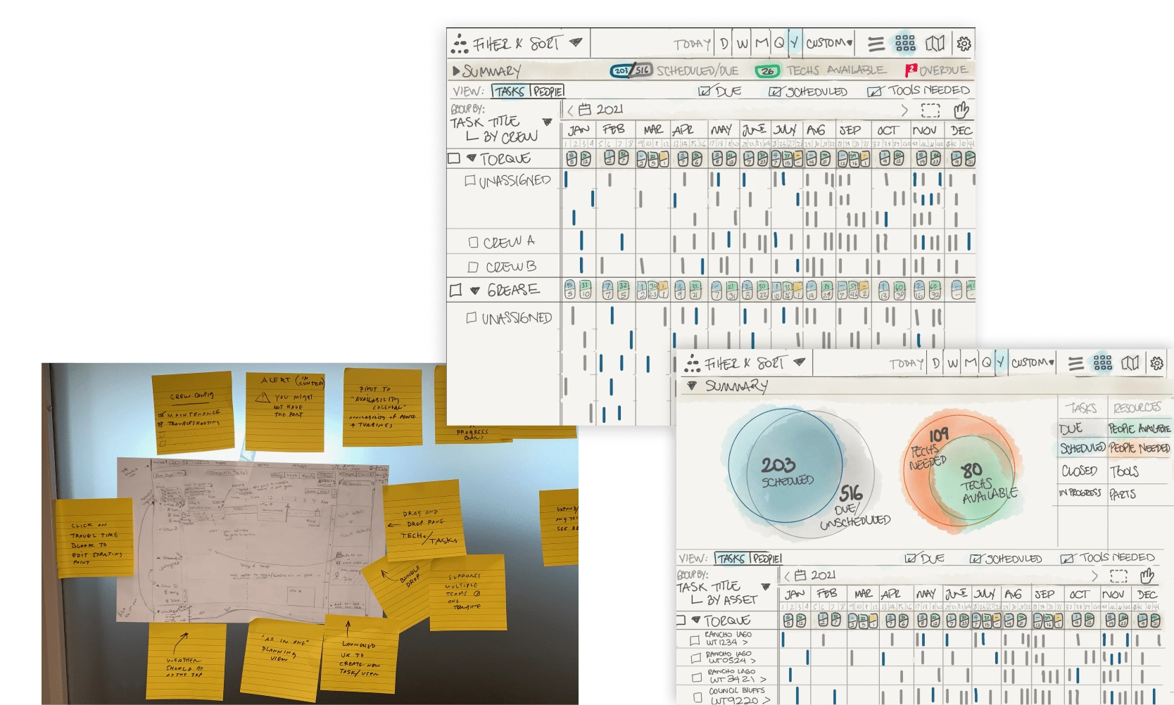Go to previous year in the by-crew wireframe
Screen dimensions: 1174x705
570,110
